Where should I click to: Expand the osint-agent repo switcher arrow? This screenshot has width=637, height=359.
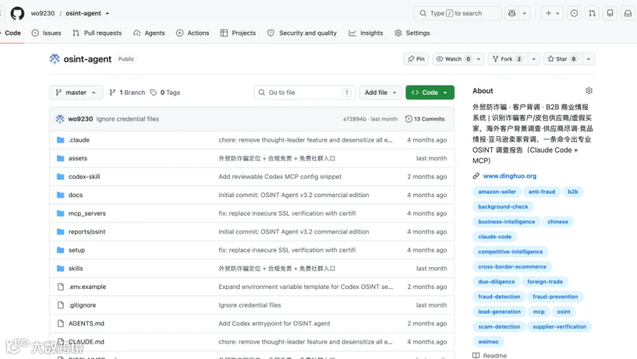coord(108,13)
